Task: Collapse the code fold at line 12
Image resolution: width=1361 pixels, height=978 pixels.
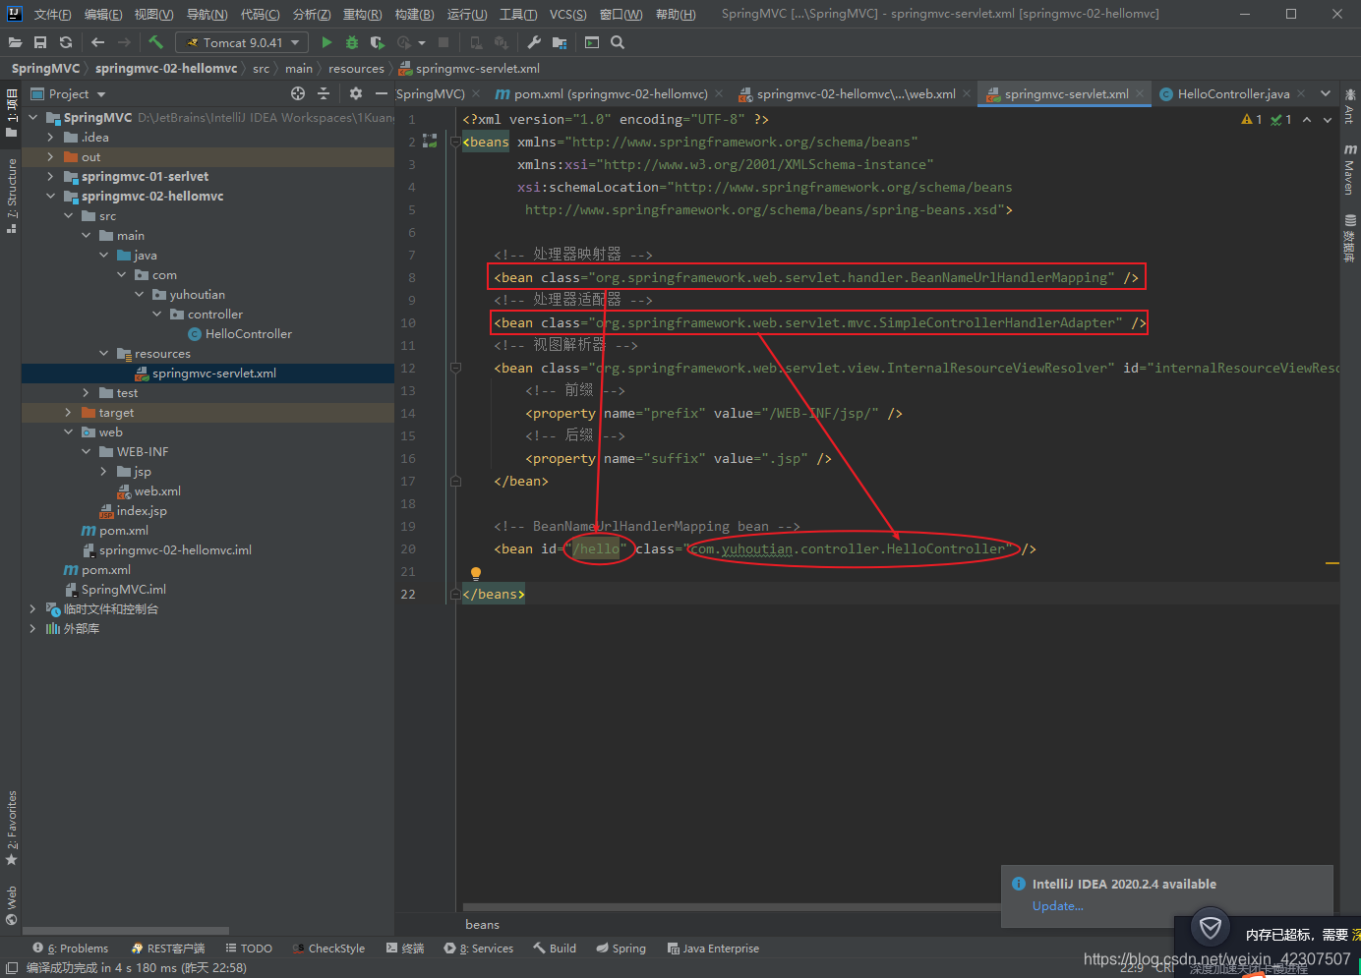Action: [x=455, y=368]
